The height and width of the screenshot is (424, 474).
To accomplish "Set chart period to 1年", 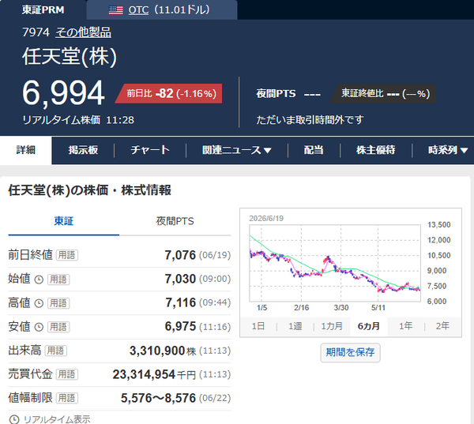I will [x=406, y=326].
